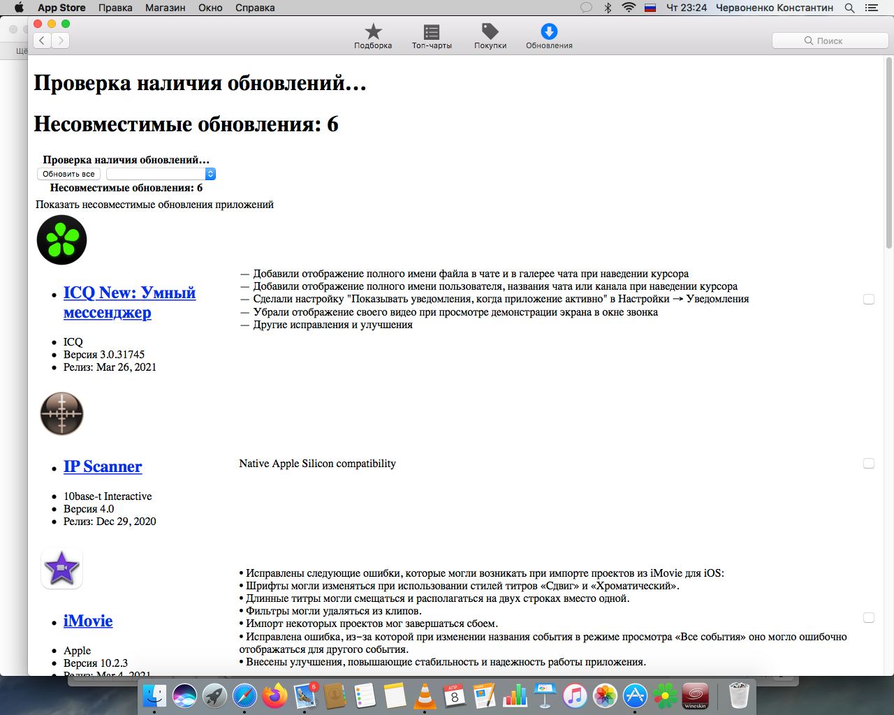Click the speech bubble menu bar icon

[x=587, y=8]
